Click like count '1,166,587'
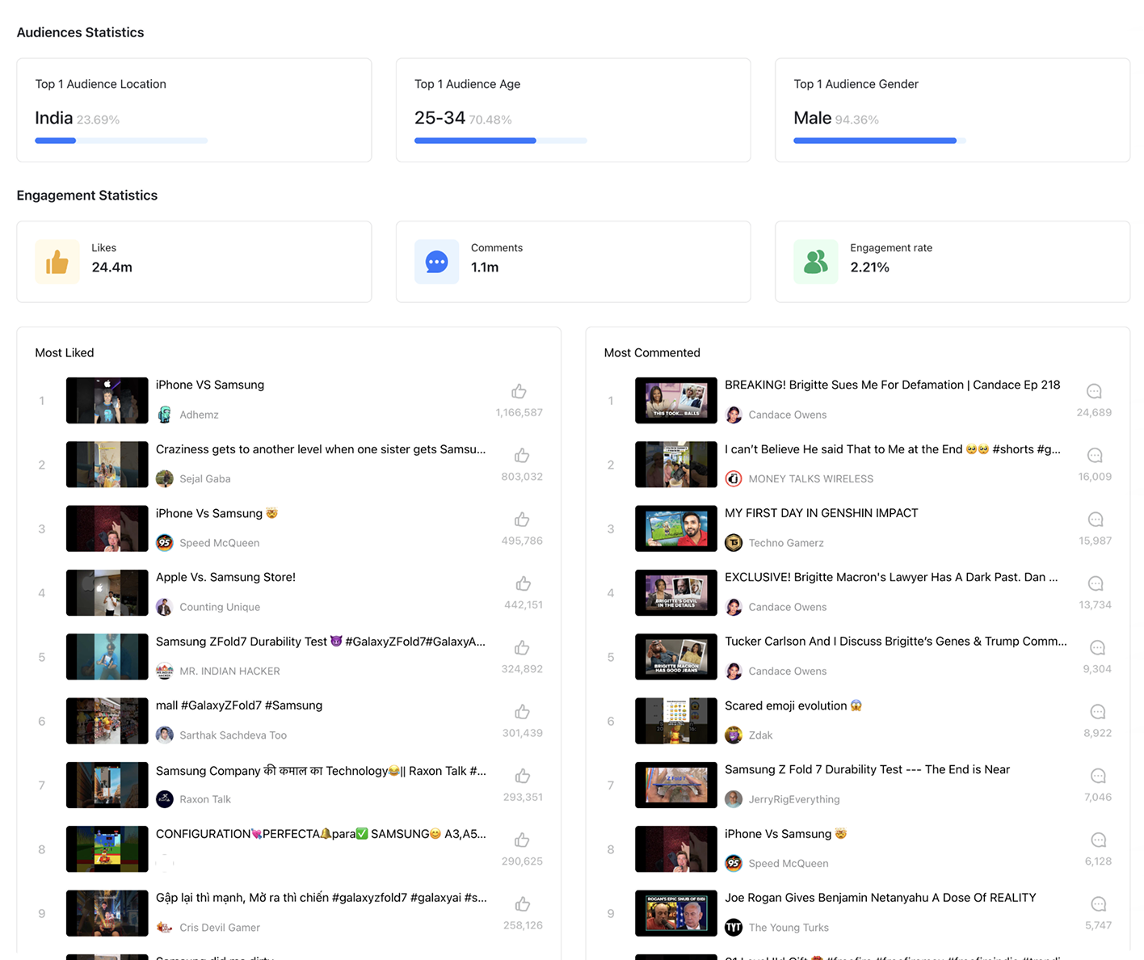Screen dimensions: 1144x960 pyautogui.click(x=519, y=413)
